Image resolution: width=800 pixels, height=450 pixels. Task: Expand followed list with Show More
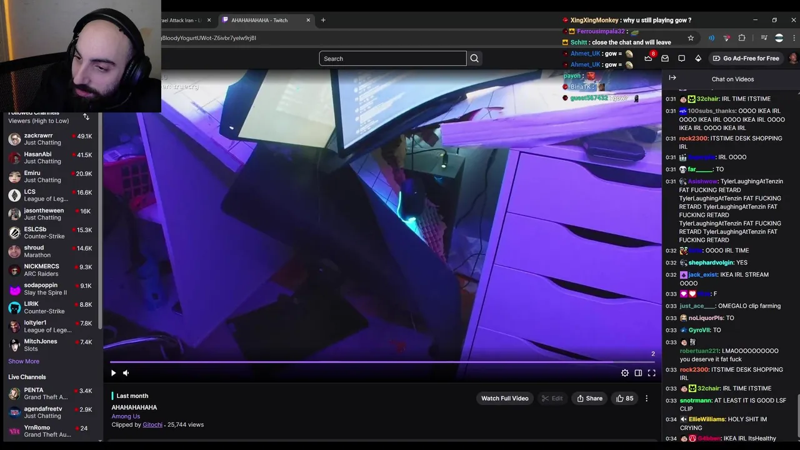tap(24, 361)
